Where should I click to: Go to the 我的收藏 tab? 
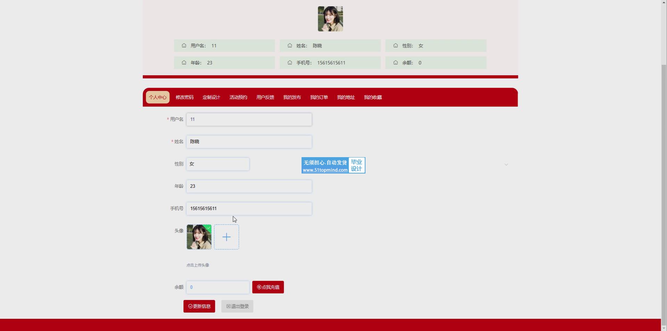point(373,97)
